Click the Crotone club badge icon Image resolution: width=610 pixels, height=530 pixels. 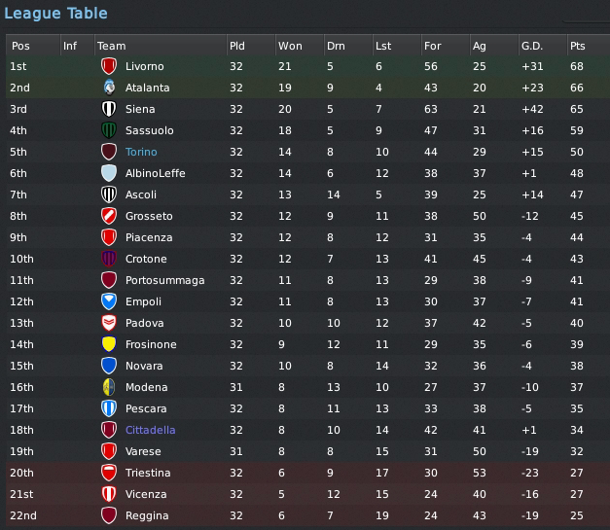(x=109, y=259)
